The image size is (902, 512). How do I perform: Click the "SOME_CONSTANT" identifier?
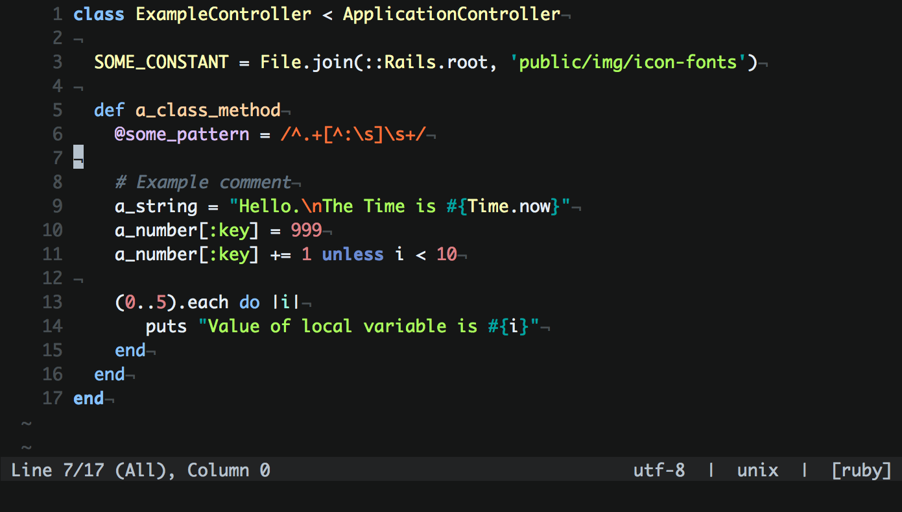[161, 62]
